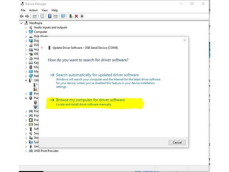Collapse the Ports node
229x172 pixels.
[x=26, y=98]
